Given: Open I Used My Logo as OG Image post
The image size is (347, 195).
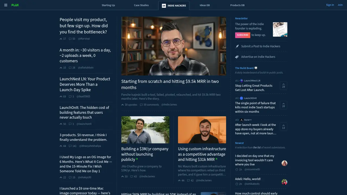Looking at the screenshot, I should point(86,164).
